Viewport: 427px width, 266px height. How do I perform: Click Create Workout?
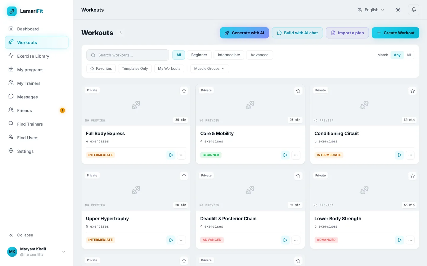click(x=396, y=33)
